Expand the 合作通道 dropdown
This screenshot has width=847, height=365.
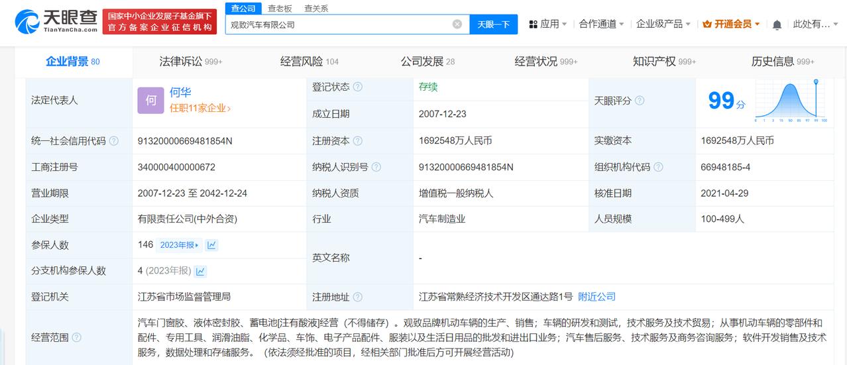pos(601,24)
